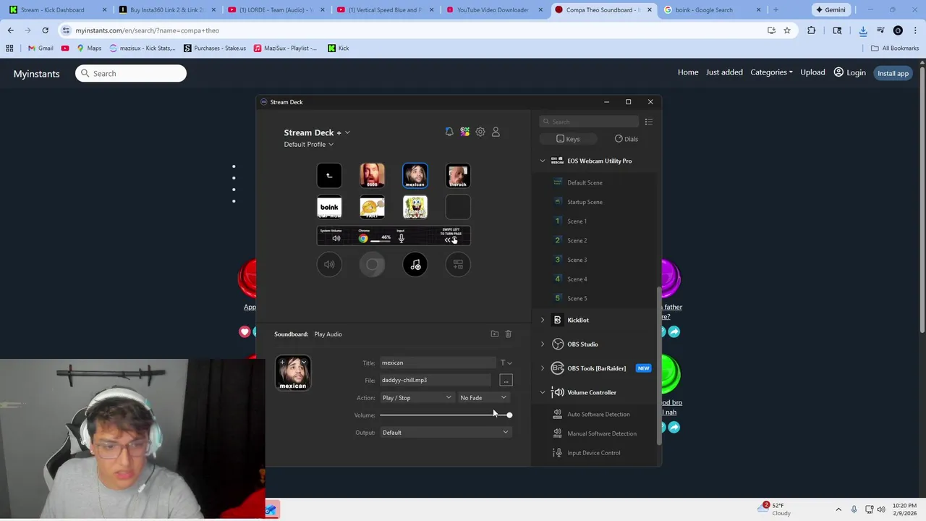Open the No Fade dropdown
Viewport: 926px width, 521px height.
pos(483,397)
